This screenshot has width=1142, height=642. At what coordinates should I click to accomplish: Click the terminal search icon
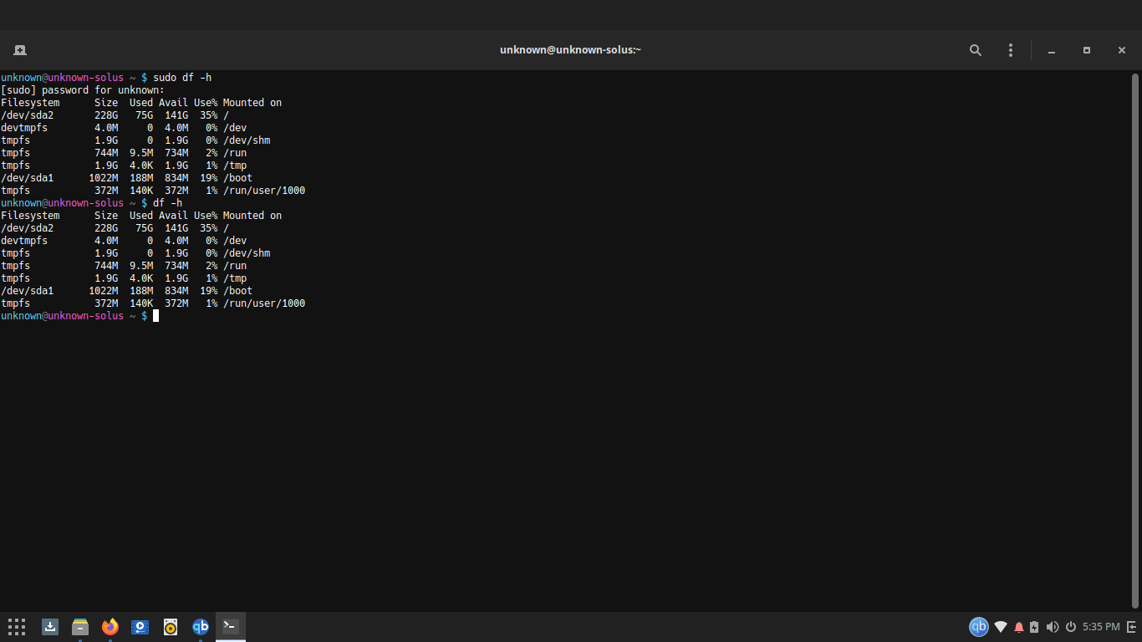(x=976, y=50)
